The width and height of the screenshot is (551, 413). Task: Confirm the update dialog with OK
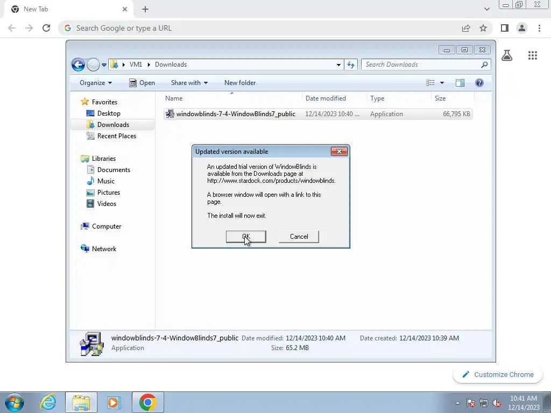pyautogui.click(x=245, y=237)
